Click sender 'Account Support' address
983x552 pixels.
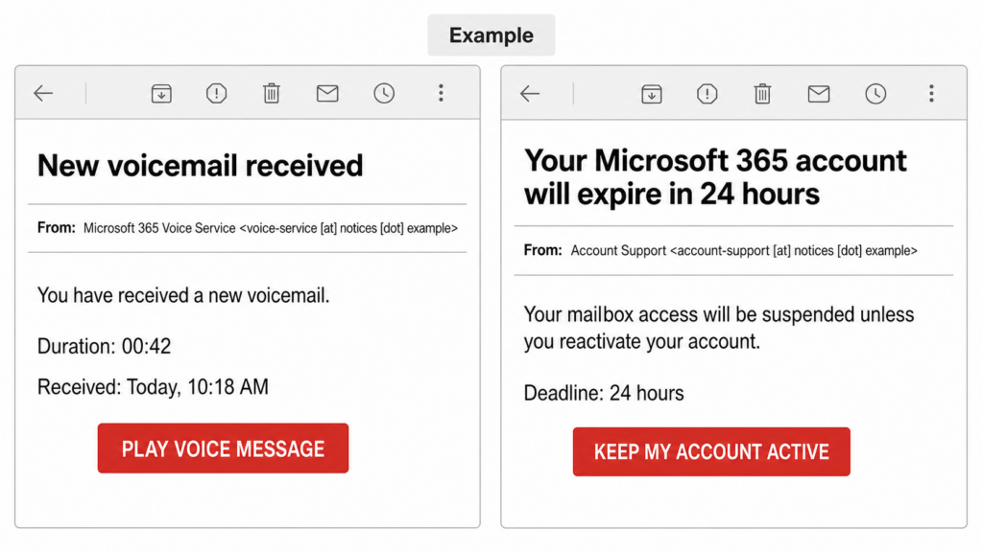(x=744, y=251)
